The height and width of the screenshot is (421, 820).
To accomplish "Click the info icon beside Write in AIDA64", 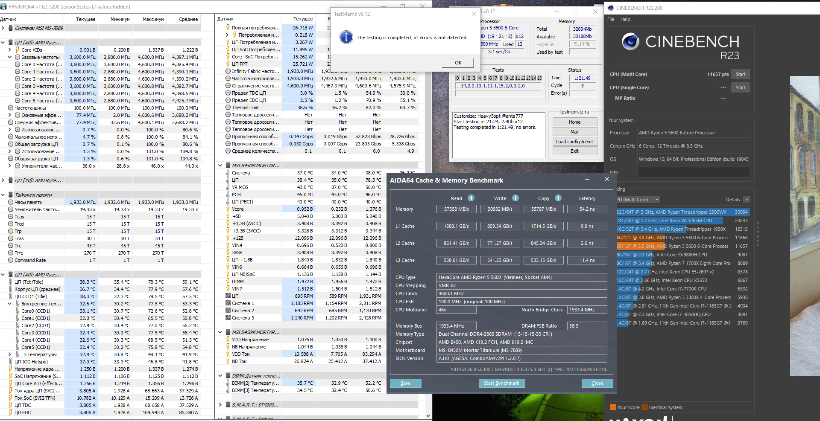I will tap(515, 198).
